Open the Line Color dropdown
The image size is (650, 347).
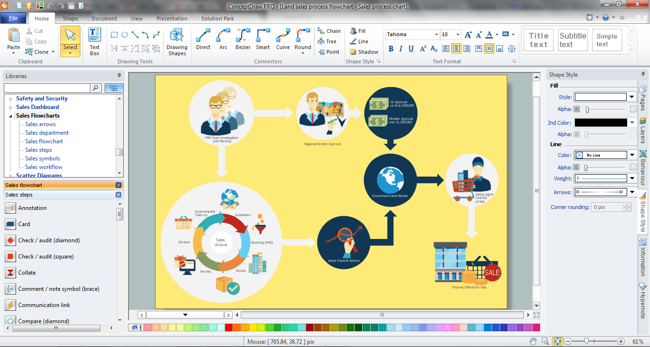pos(632,155)
